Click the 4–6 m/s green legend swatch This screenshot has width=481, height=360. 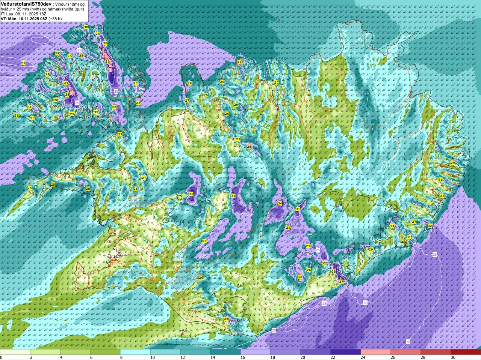[75, 352]
